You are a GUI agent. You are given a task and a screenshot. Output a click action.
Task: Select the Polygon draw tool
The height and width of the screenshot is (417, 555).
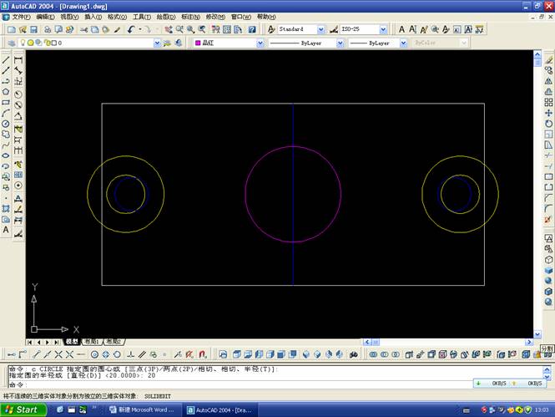click(6, 92)
